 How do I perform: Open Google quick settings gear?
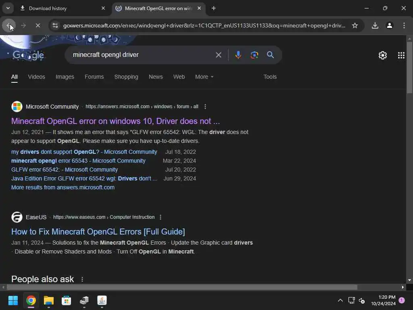coord(383,55)
